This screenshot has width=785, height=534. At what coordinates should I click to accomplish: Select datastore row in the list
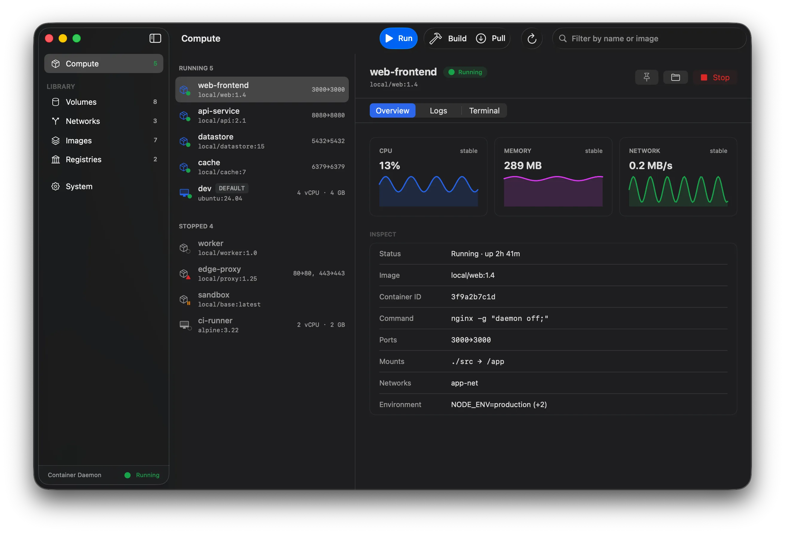(262, 141)
